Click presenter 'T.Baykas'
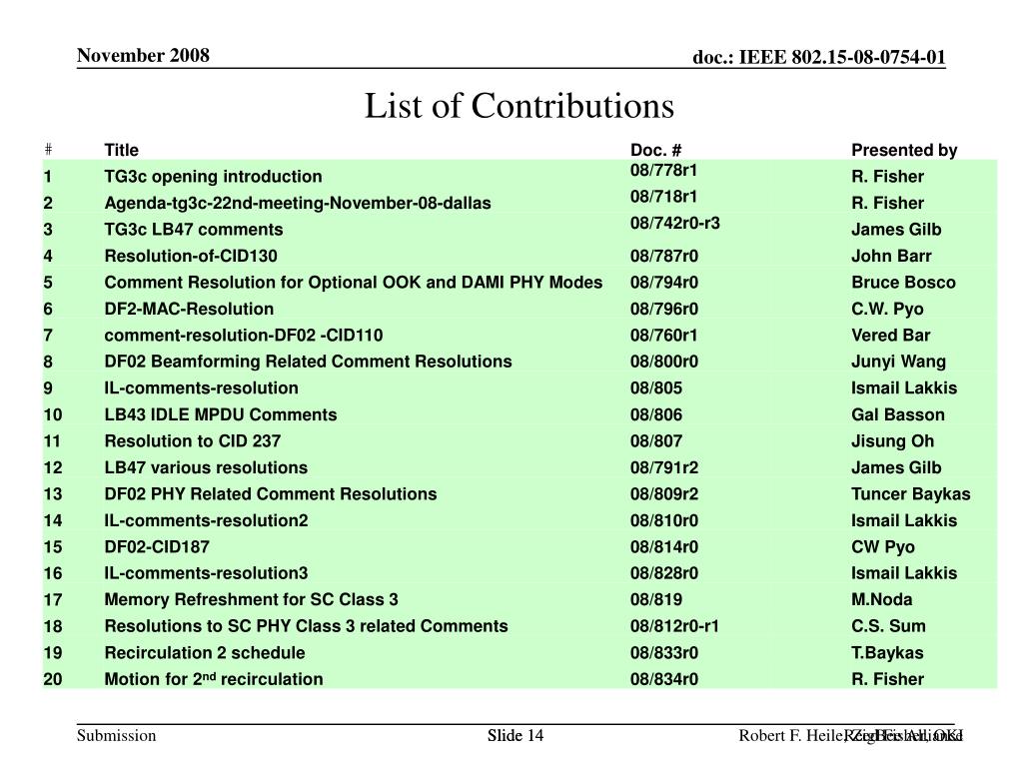Viewport: 1023px width, 767px height. [887, 653]
